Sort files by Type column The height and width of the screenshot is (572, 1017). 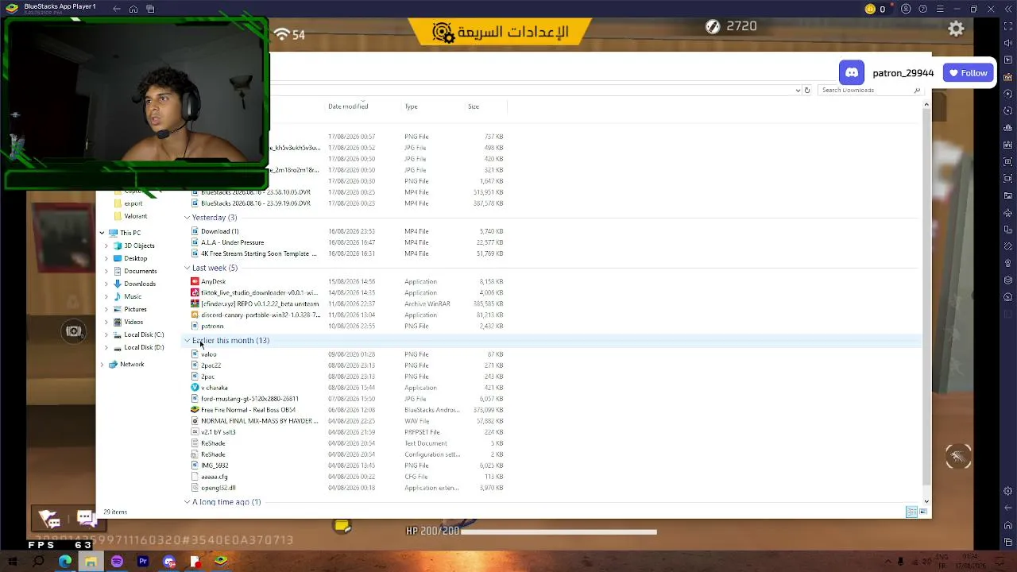(x=411, y=106)
